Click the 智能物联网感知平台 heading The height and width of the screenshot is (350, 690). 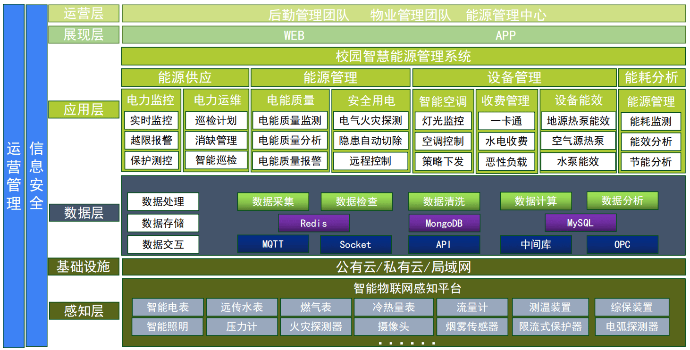pyautogui.click(x=407, y=288)
